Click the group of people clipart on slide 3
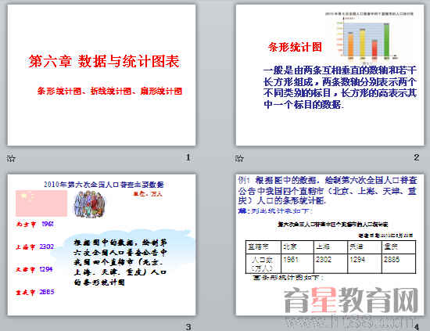The image size is (430, 331). point(90,204)
